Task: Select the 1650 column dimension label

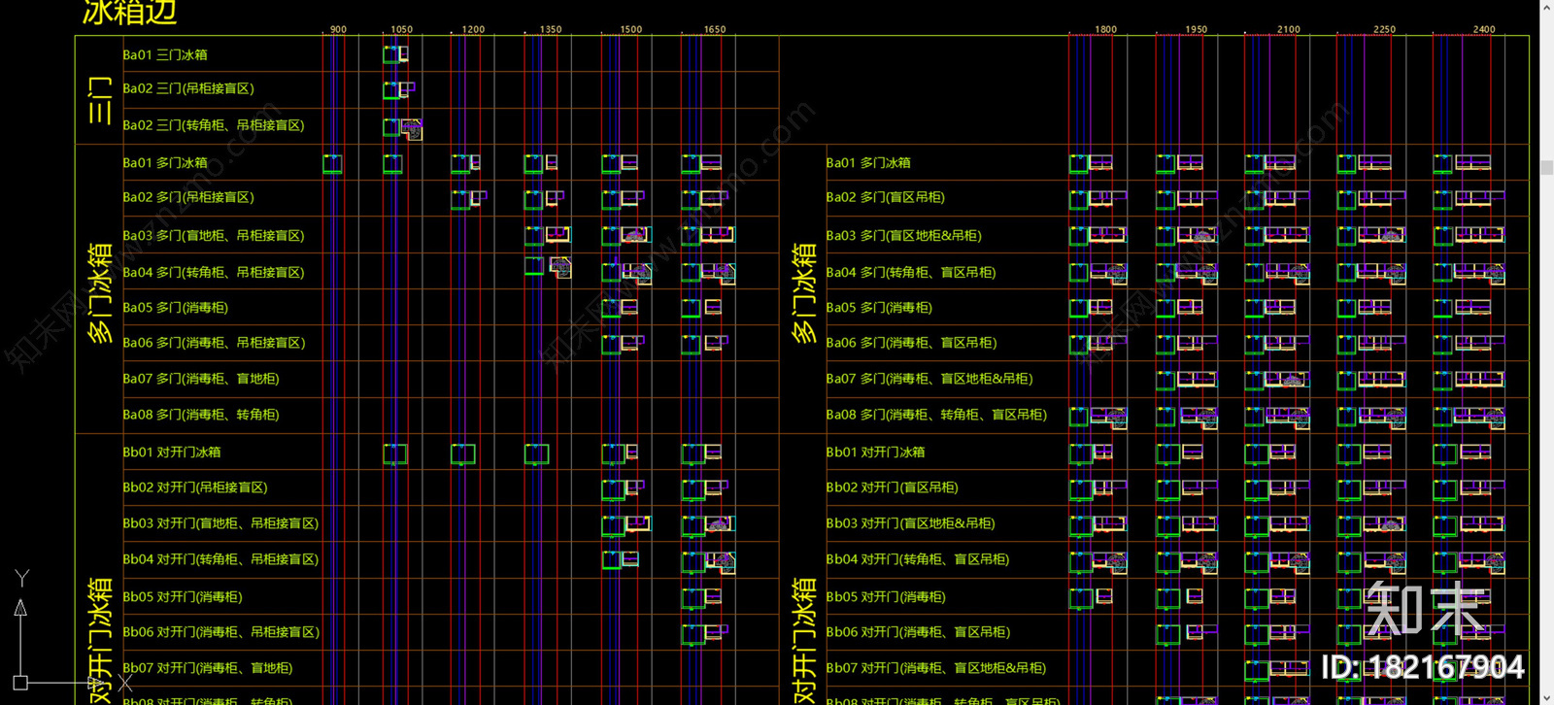Action: 715,29
